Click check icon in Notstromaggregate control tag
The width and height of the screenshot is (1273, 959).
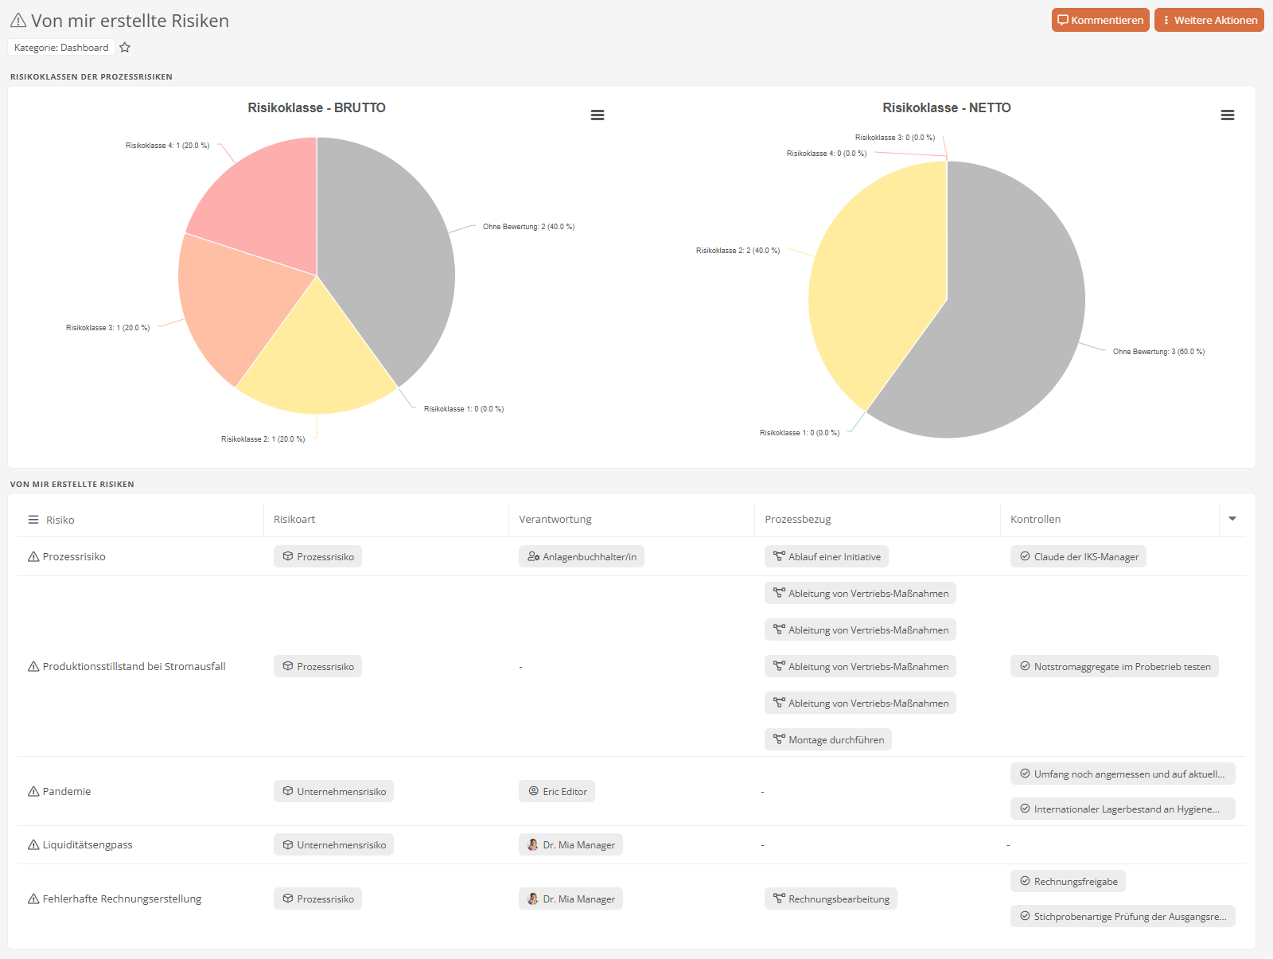tap(1025, 666)
